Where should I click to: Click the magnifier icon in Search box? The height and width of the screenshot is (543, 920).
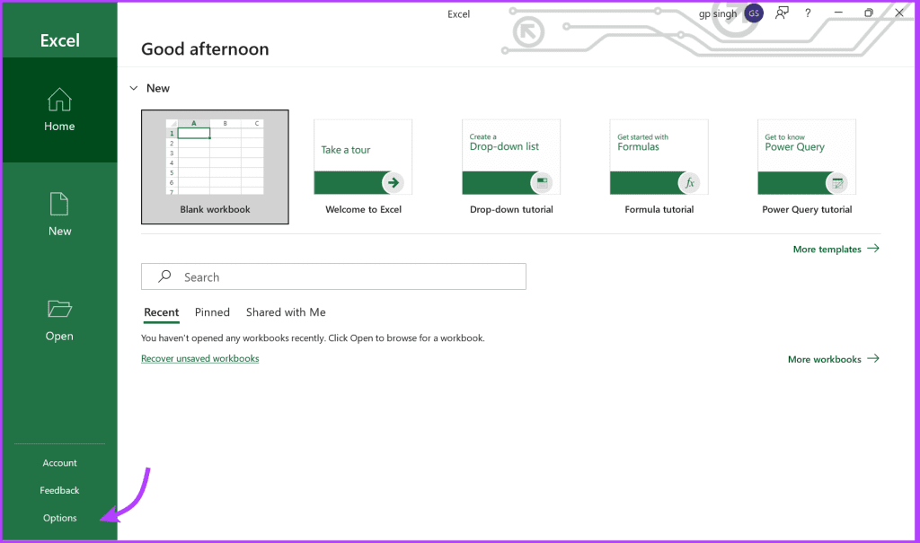click(x=165, y=276)
